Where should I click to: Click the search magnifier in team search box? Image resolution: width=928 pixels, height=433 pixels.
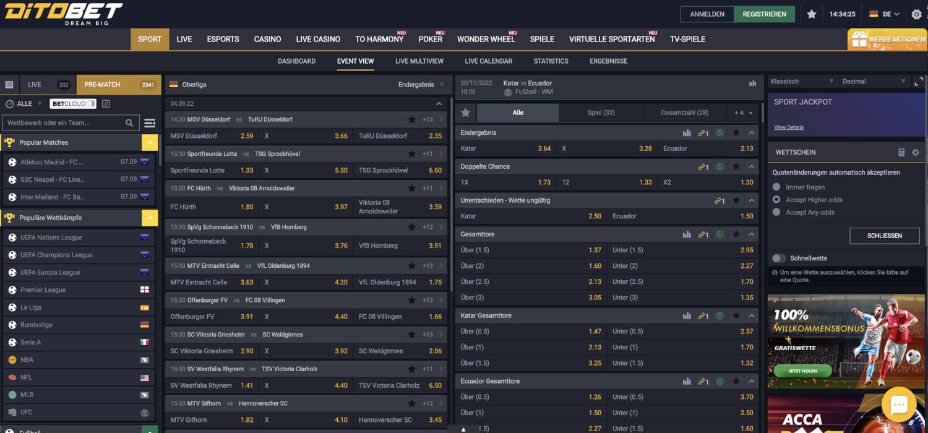coord(129,122)
